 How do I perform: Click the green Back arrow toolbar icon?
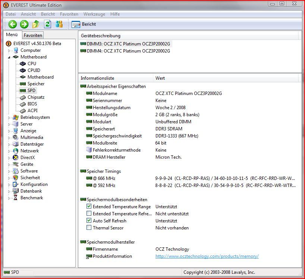(13, 24)
